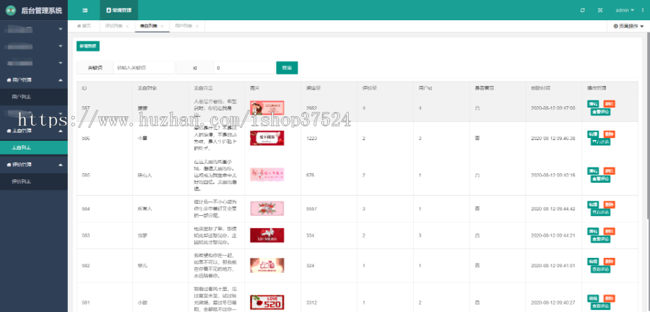The width and height of the screenshot is (650, 312).
Task: Open the admin user dropdown
Action: (624, 10)
